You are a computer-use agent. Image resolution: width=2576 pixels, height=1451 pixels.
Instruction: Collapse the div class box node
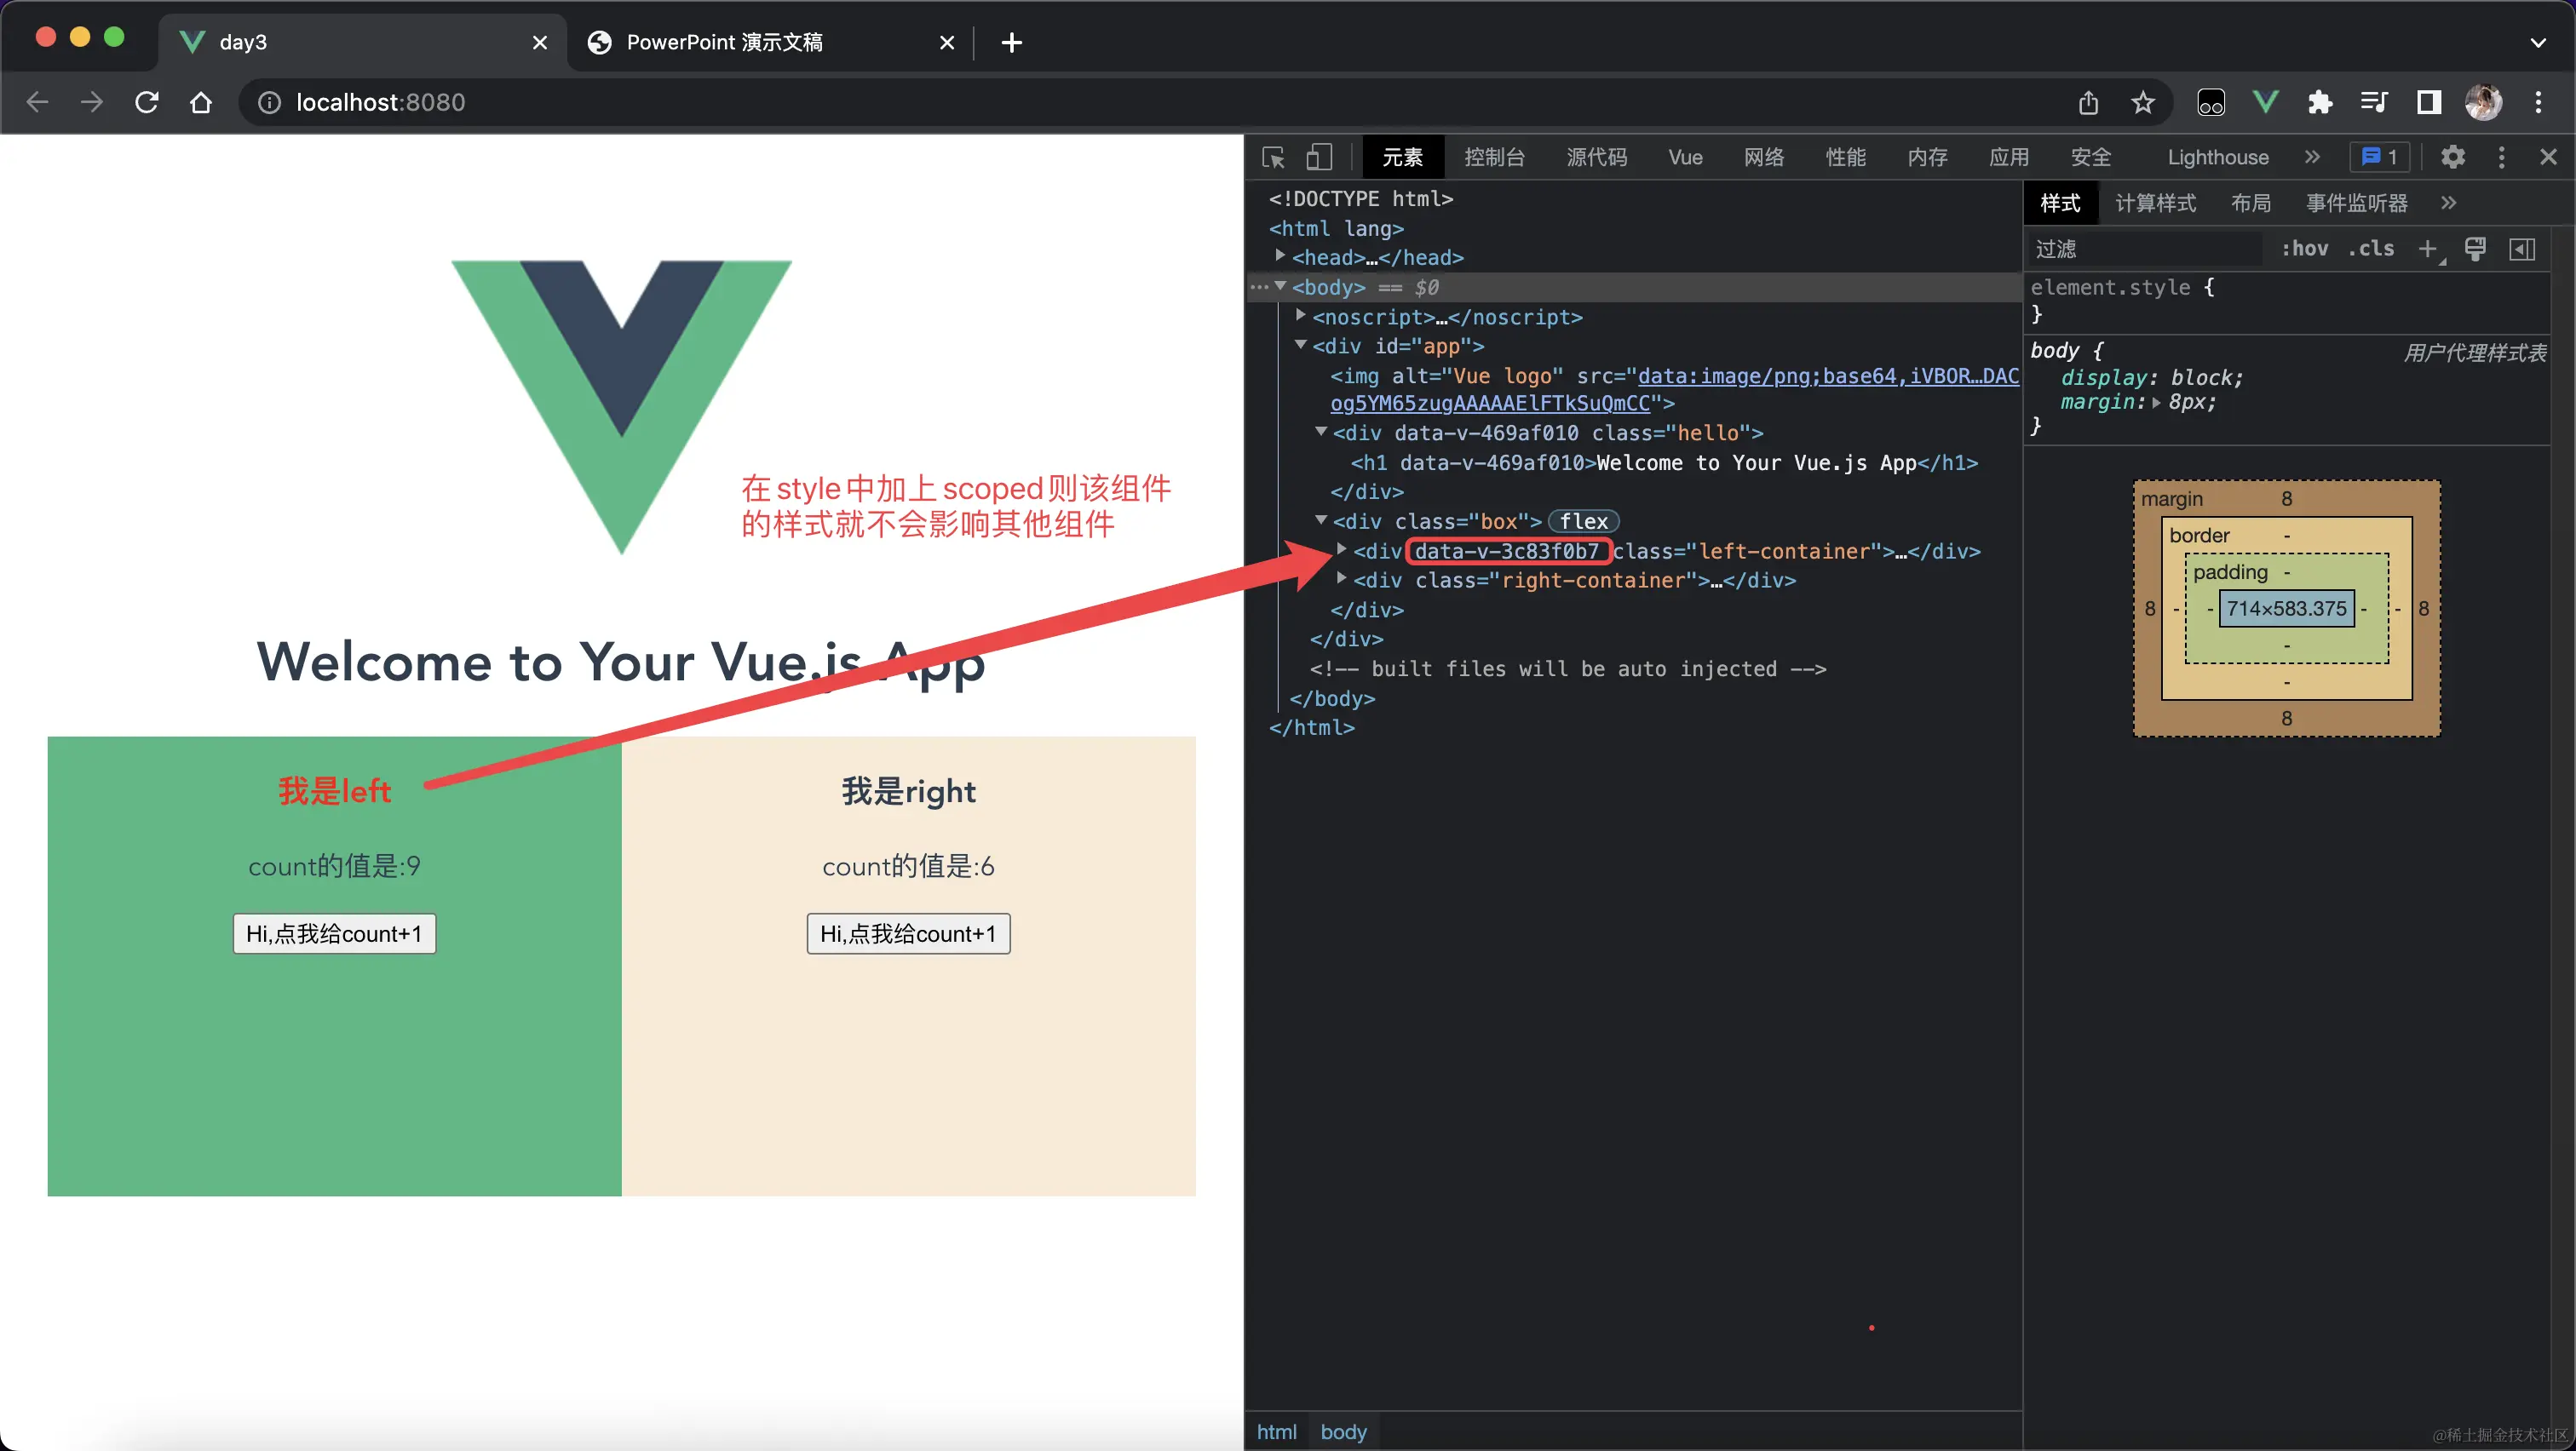(1321, 520)
